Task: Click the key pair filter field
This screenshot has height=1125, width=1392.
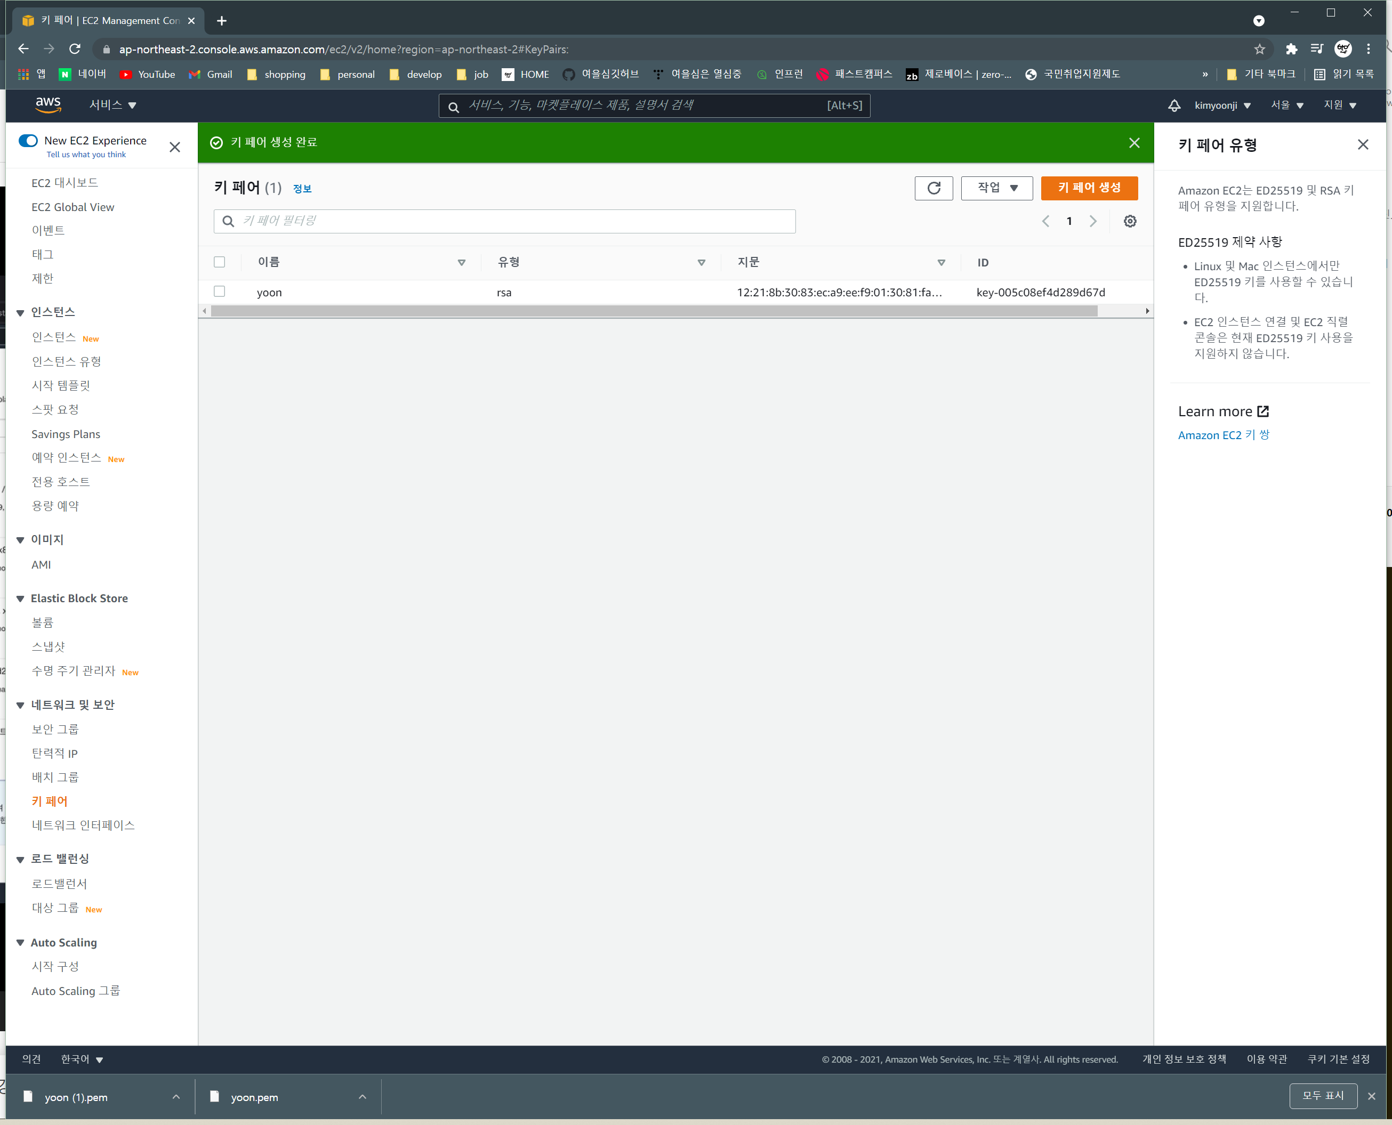Action: tap(504, 221)
